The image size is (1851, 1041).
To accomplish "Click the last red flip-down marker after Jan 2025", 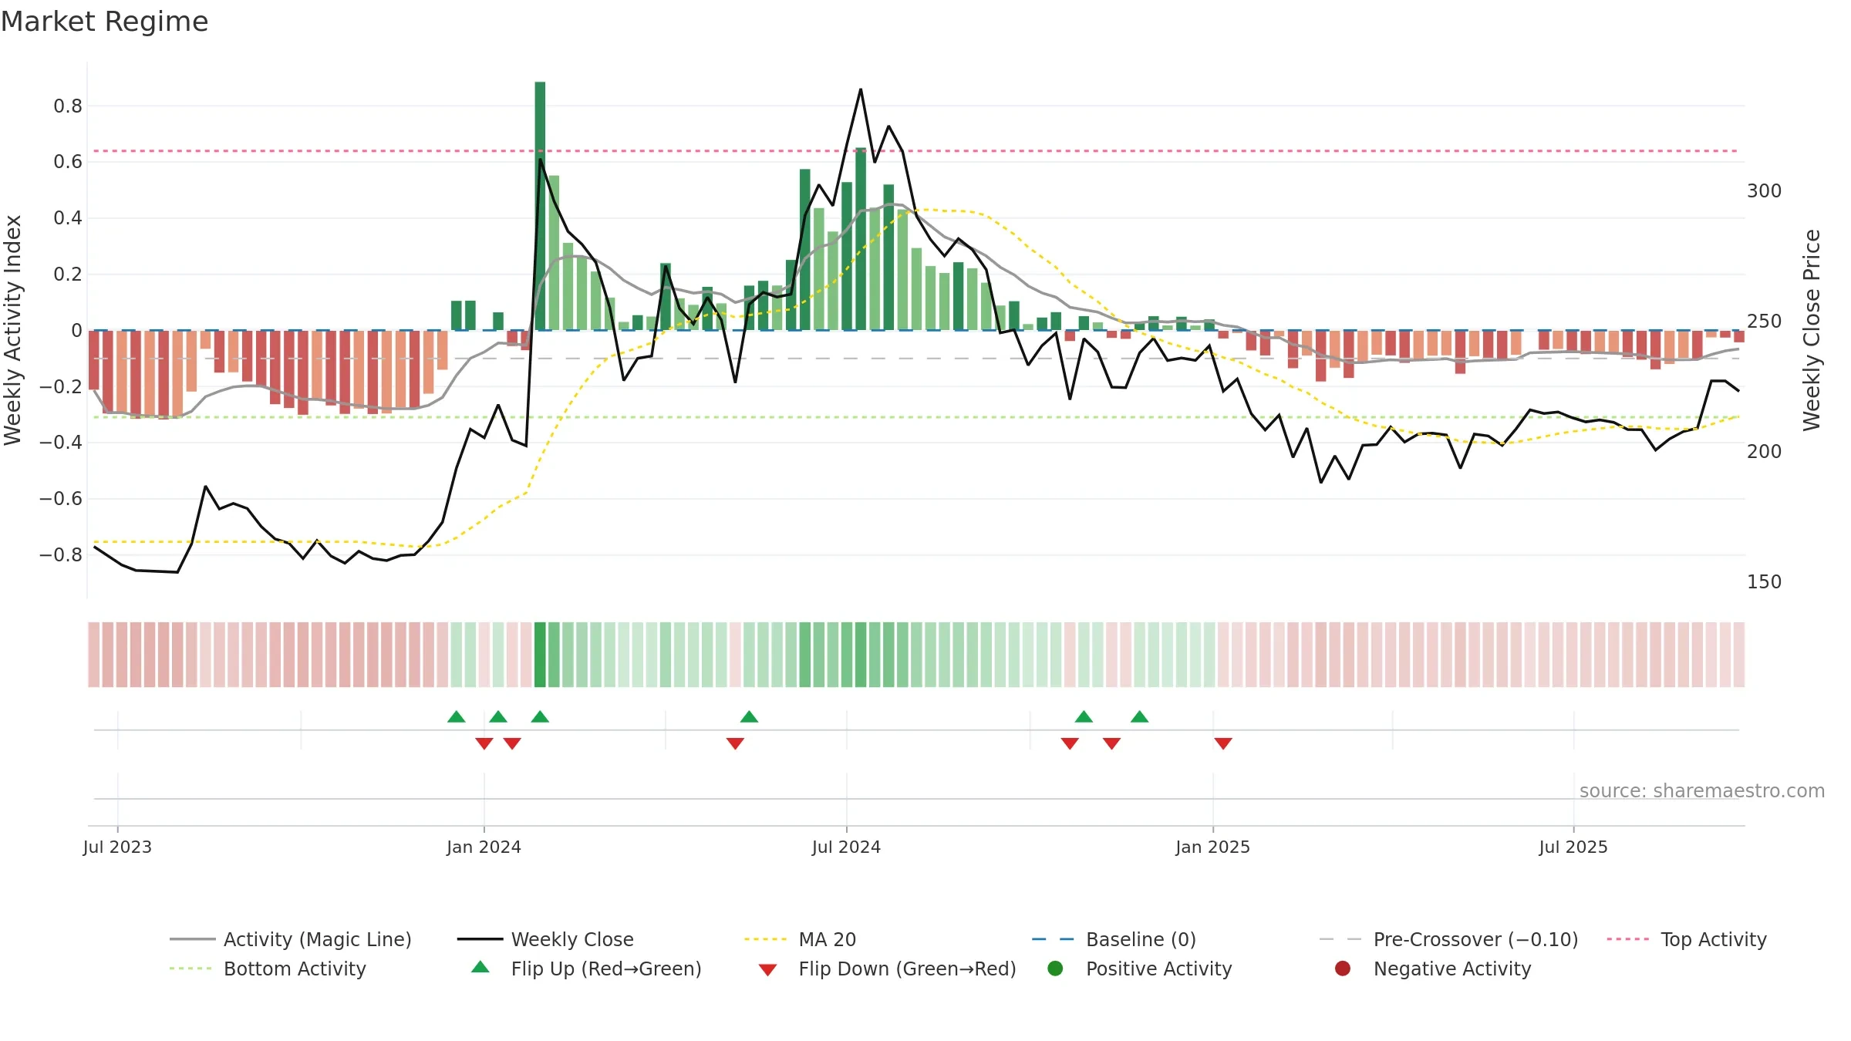I will coord(1223,743).
